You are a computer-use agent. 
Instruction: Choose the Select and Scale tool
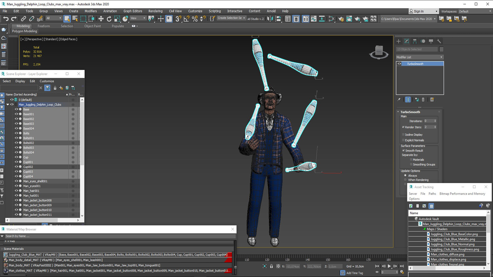(x=117, y=18)
